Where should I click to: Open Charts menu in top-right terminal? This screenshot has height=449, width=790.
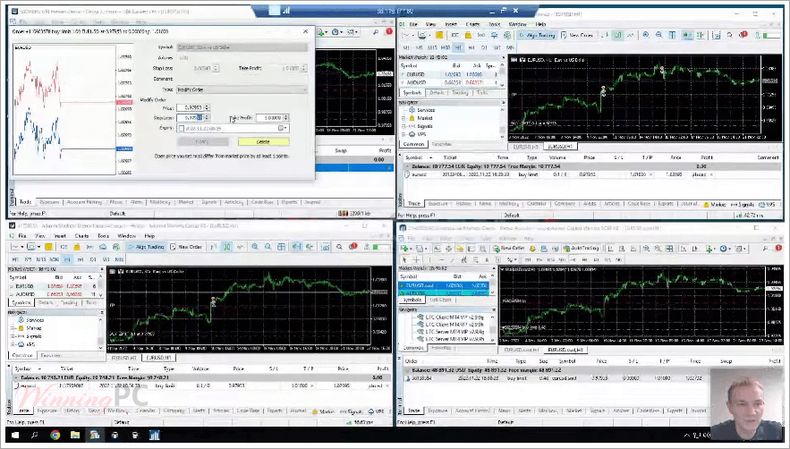tap(472, 24)
